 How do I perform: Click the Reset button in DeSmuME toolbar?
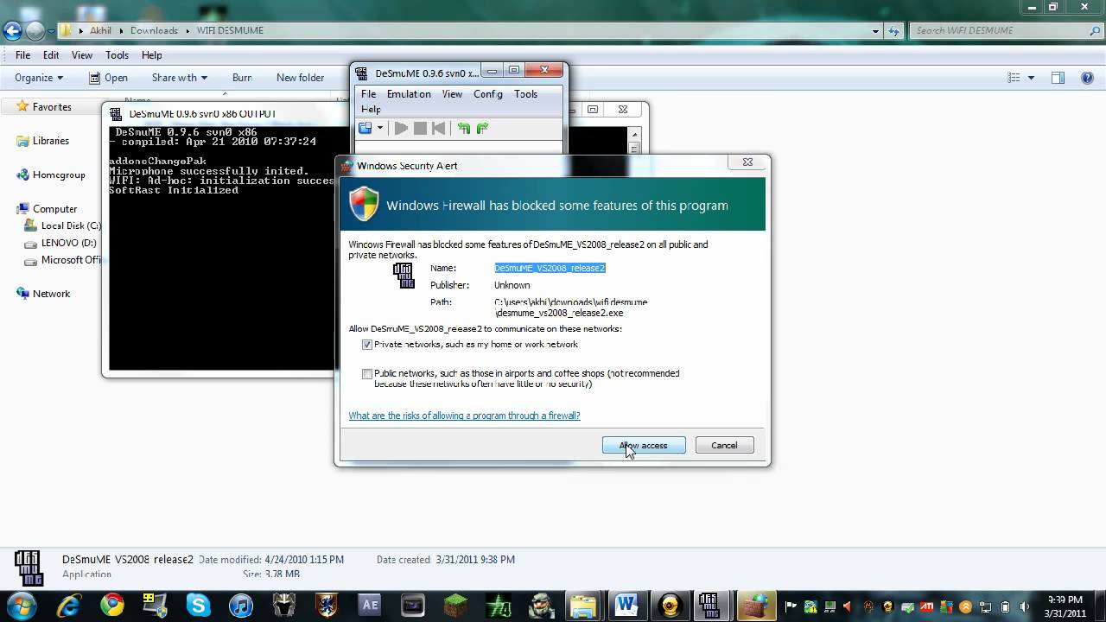[439, 128]
